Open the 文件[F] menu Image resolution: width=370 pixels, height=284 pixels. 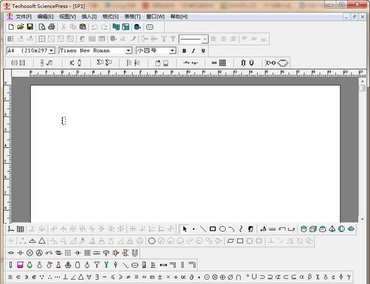pyautogui.click(x=23, y=16)
